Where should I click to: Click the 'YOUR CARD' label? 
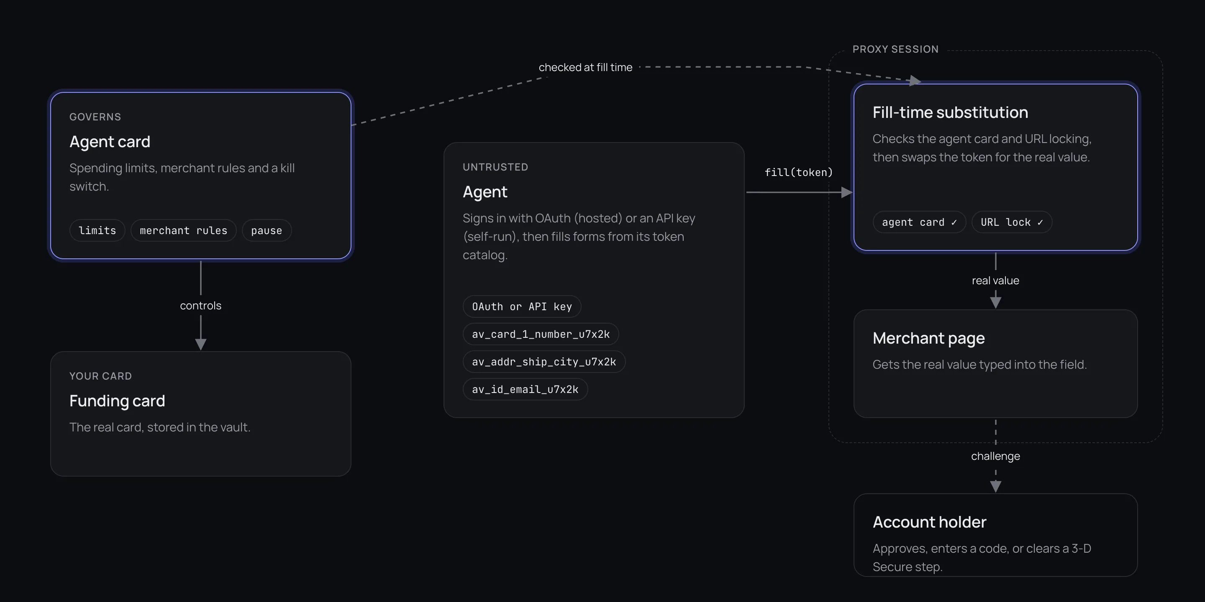click(x=100, y=376)
